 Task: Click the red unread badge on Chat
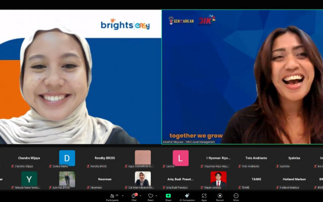(136, 194)
